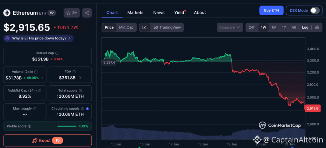Image resolution: width=326 pixels, height=148 pixels.
Task: Select the Mkt Cap view
Action: coord(126,27)
